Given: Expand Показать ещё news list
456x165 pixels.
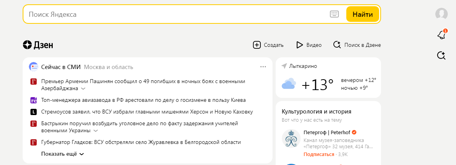Looking at the screenshot, I should click(62, 154).
